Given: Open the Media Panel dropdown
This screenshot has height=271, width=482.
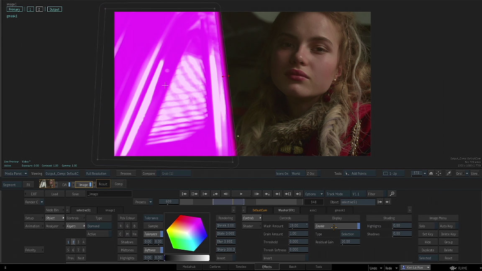Looking at the screenshot, I should coord(15,174).
